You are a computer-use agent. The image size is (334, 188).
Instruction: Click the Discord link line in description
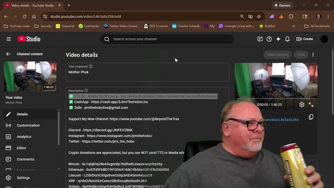(x=100, y=130)
